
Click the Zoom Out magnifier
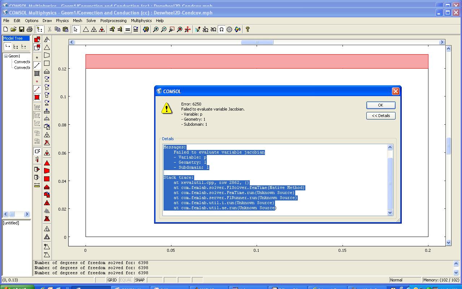click(x=164, y=29)
